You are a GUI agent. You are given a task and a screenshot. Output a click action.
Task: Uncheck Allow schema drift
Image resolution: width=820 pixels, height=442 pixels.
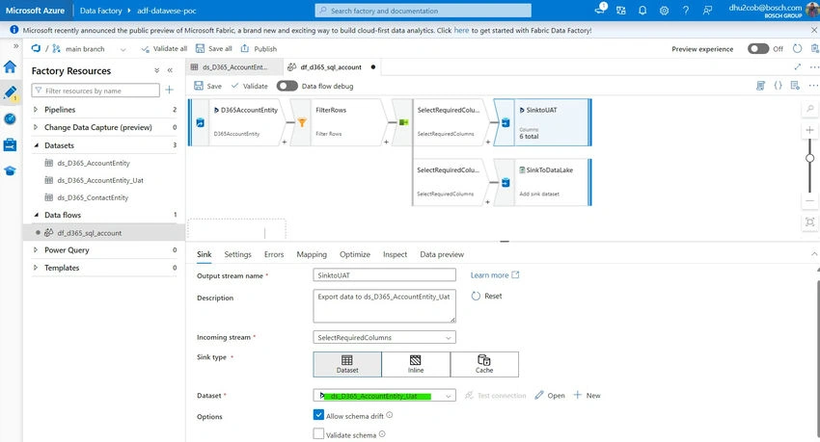pyautogui.click(x=318, y=415)
